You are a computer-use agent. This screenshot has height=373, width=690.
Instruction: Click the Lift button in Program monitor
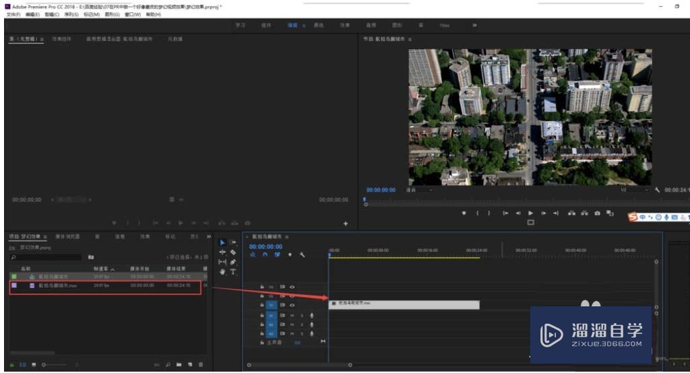point(571,213)
